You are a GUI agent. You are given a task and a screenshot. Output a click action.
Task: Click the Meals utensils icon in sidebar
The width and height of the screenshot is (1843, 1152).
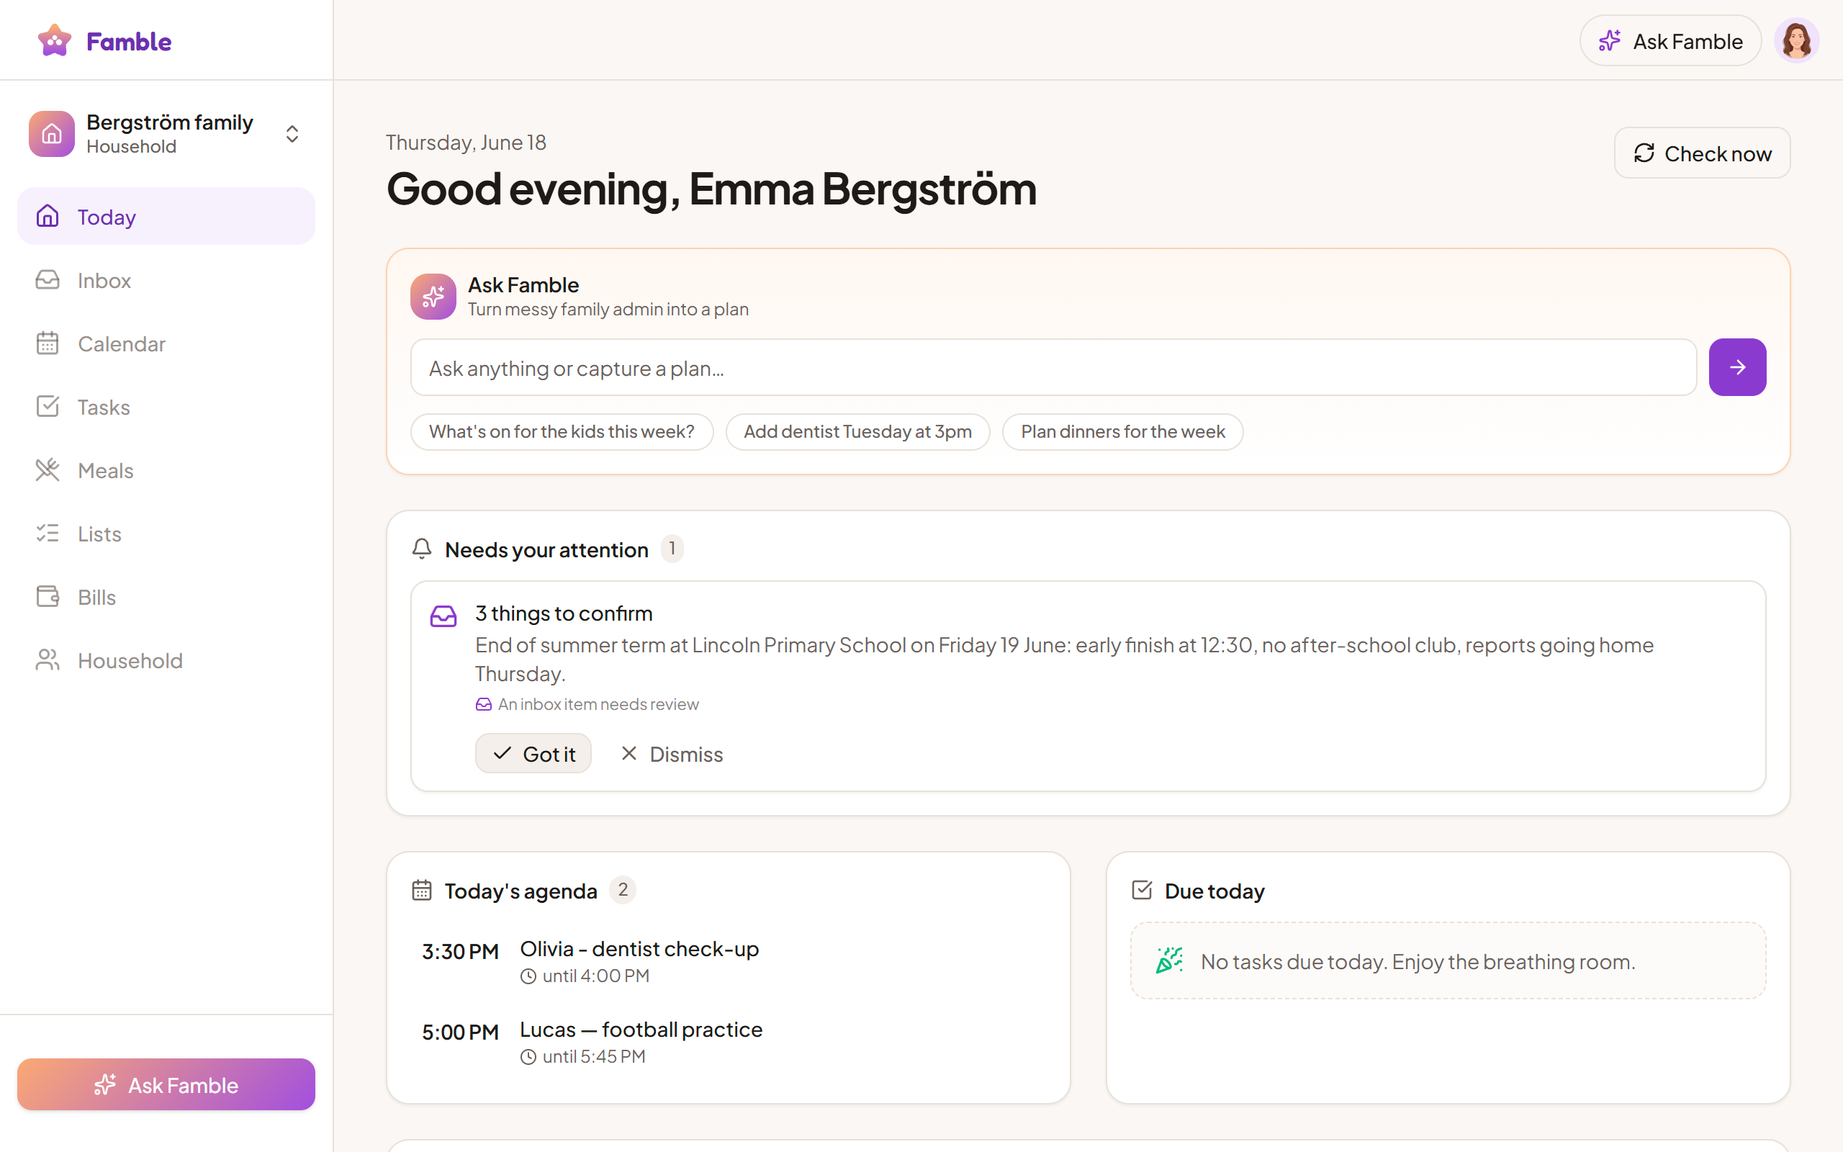(x=48, y=469)
